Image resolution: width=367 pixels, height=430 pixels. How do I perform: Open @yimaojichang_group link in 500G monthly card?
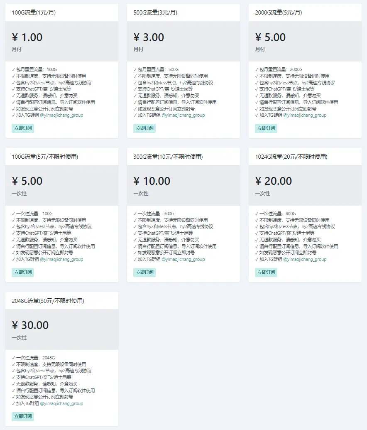coord(183,115)
